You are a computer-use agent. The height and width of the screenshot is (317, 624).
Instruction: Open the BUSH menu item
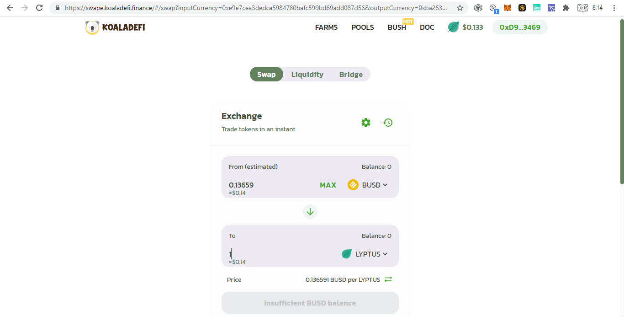tap(397, 27)
